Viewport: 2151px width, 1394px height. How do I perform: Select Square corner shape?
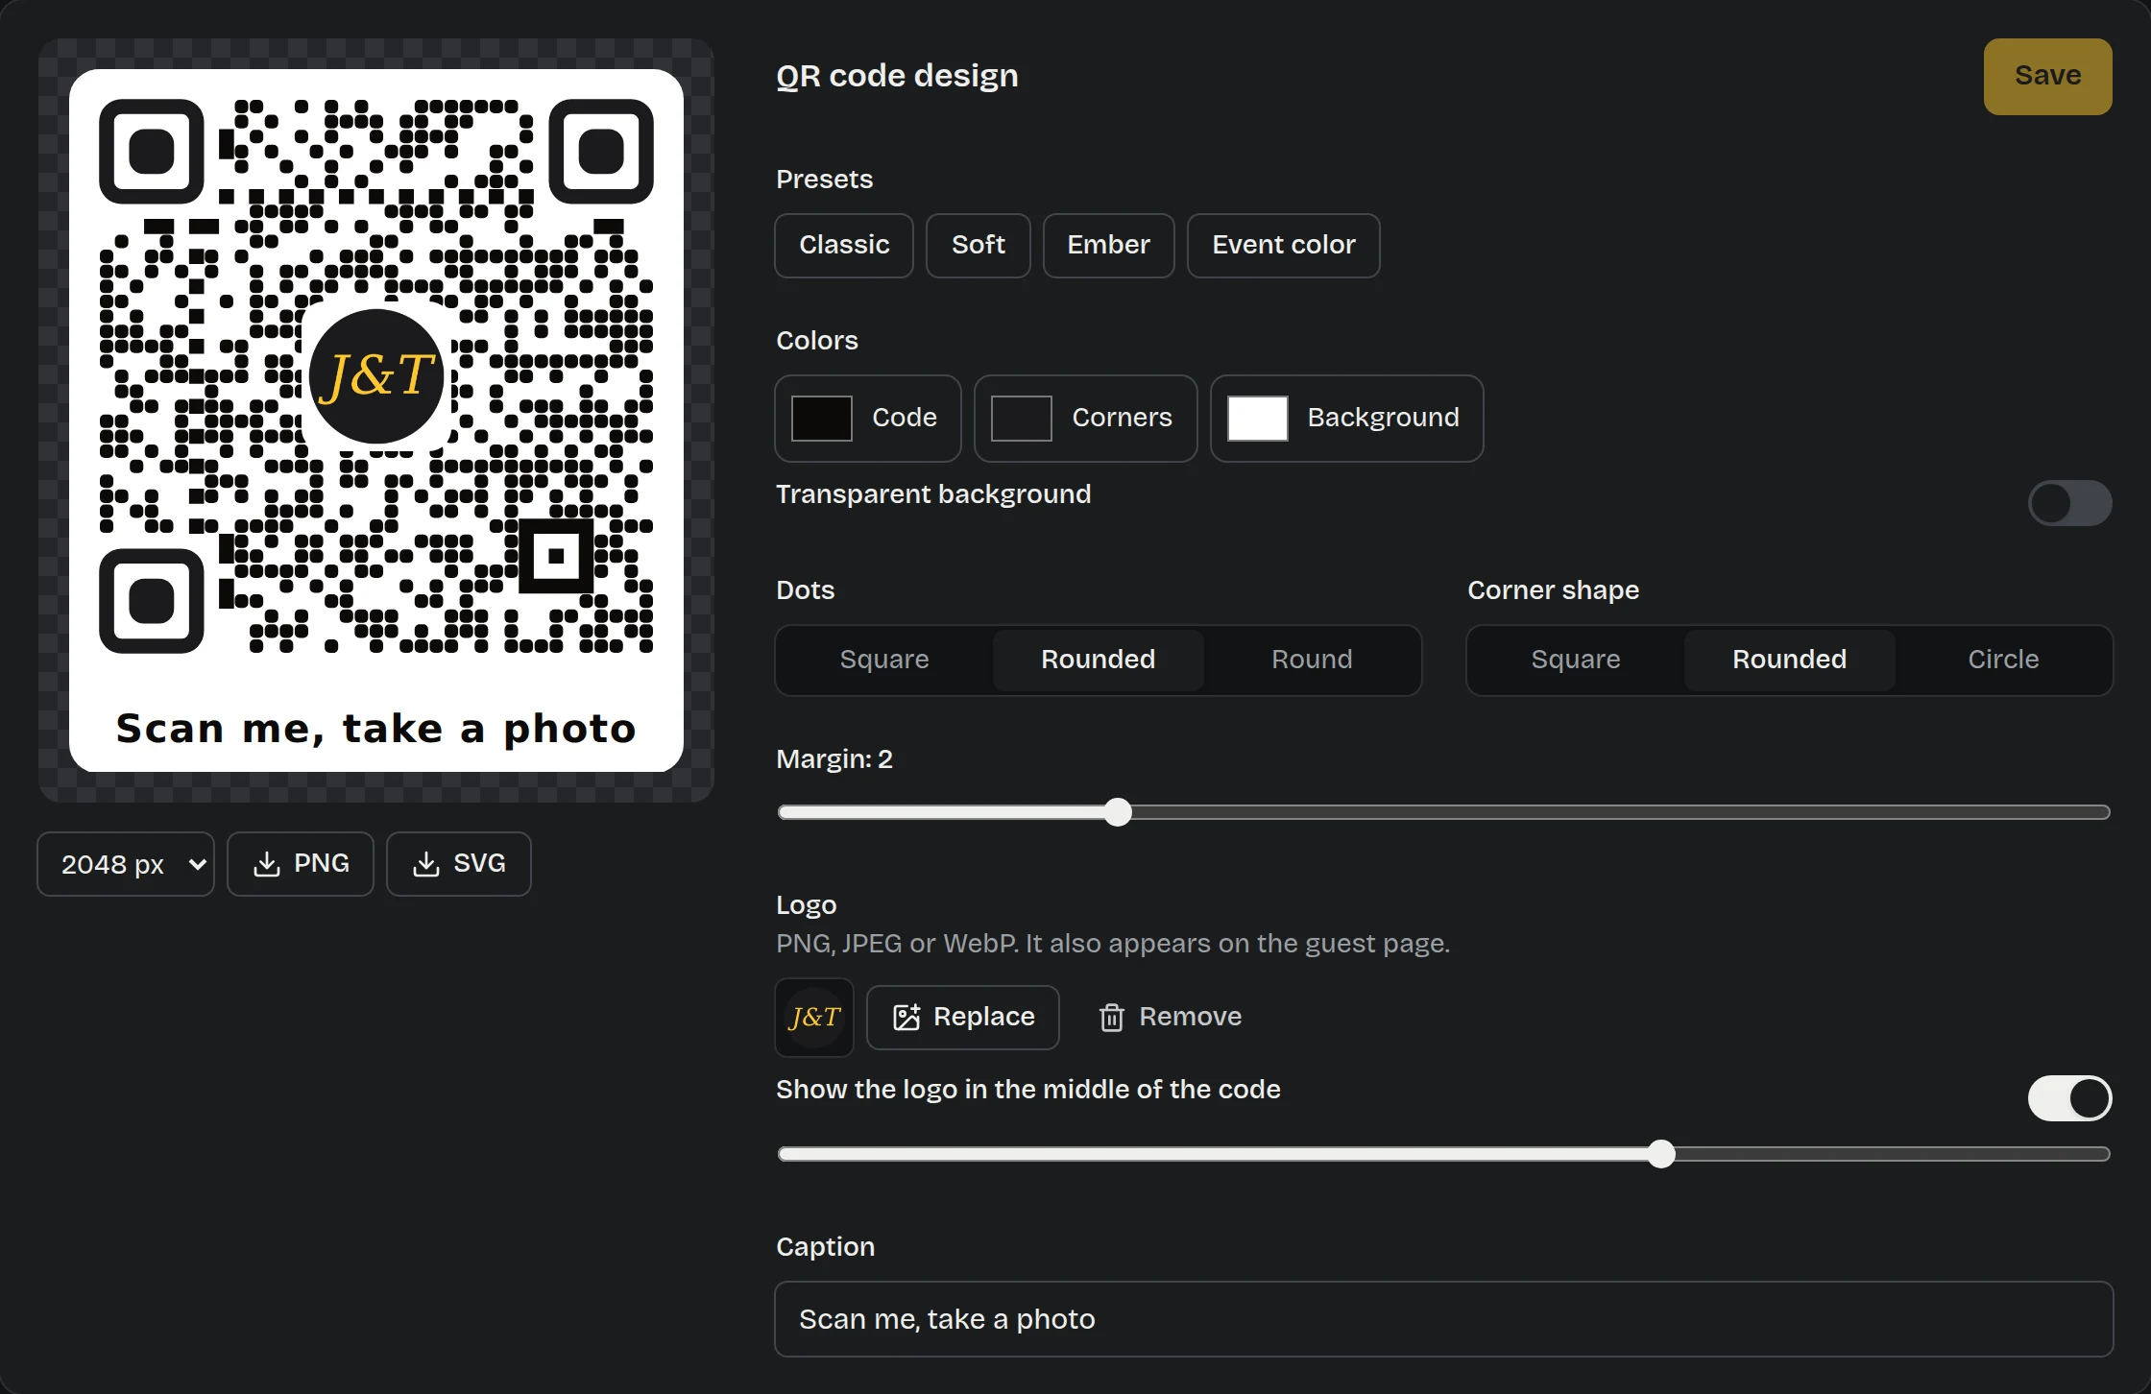pyautogui.click(x=1576, y=660)
